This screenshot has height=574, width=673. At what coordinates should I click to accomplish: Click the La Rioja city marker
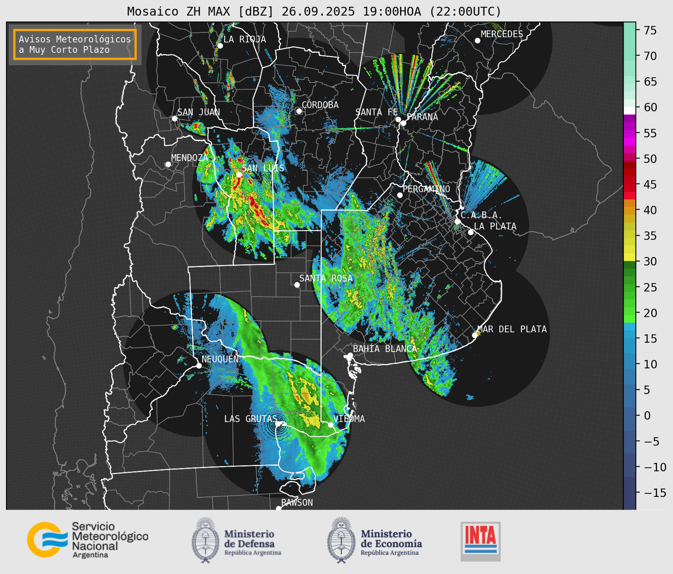coord(220,46)
